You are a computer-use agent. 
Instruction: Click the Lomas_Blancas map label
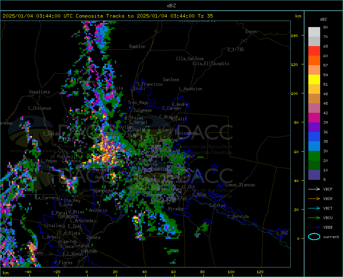click(x=240, y=185)
